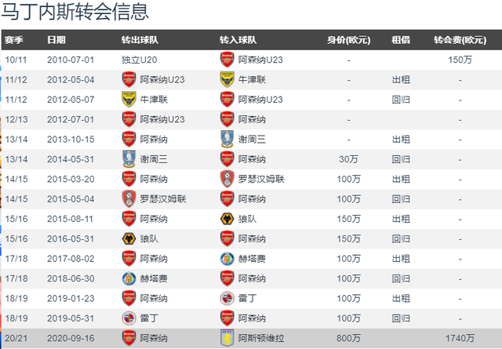Click Sheffield Wednesday crest in 2013-10-15 row
Image resolution: width=502 pixels, height=349 pixels.
pos(227,140)
